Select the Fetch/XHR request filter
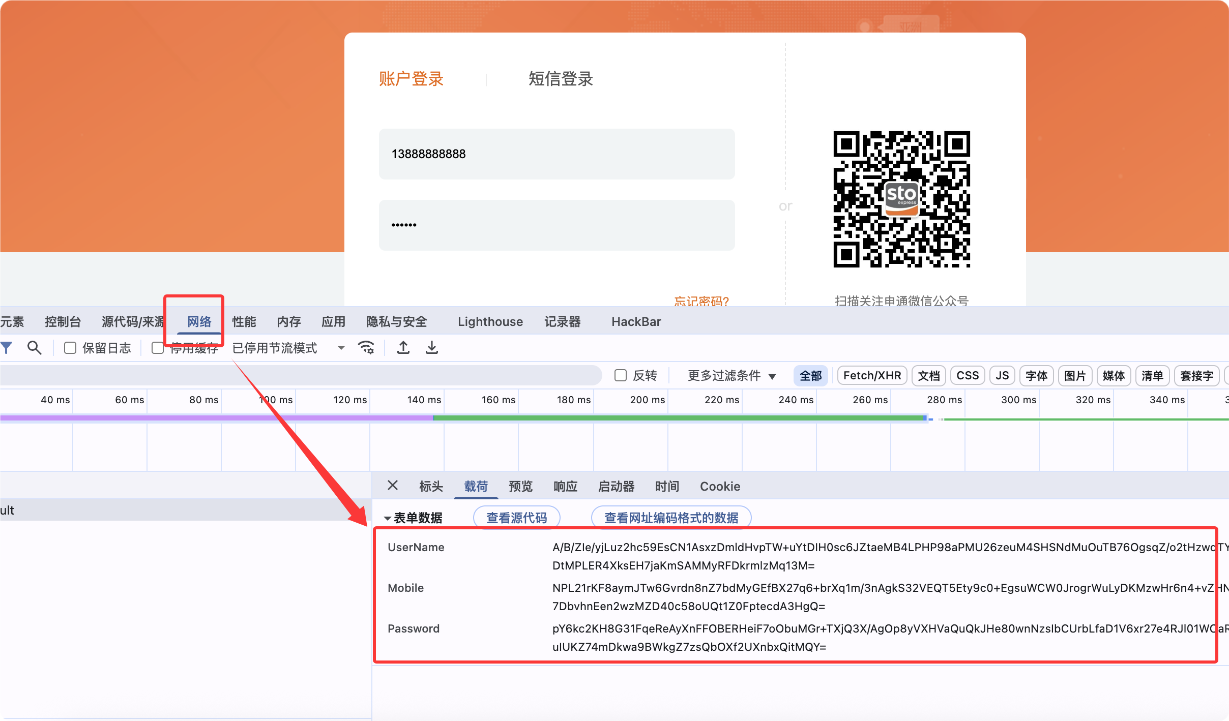1229x721 pixels. [872, 375]
